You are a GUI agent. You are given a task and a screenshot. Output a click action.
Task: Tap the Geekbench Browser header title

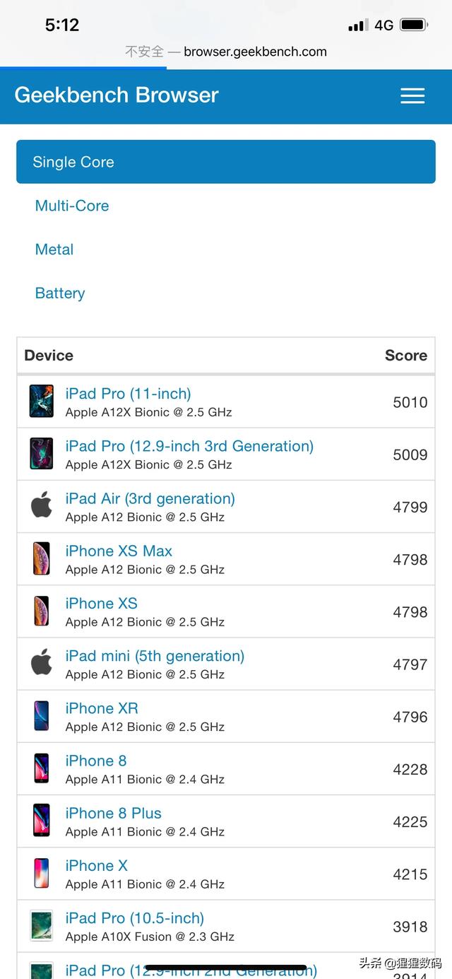(x=117, y=95)
